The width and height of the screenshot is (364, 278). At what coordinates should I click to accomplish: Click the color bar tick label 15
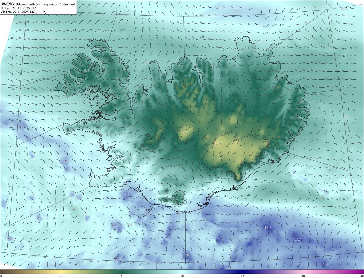pyautogui.click(x=243, y=276)
